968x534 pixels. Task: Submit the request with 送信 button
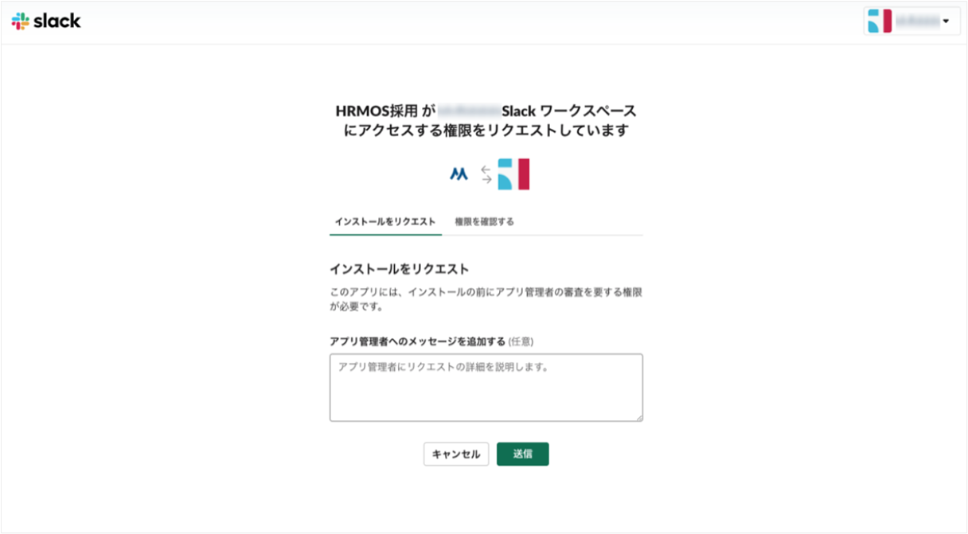pyautogui.click(x=523, y=454)
